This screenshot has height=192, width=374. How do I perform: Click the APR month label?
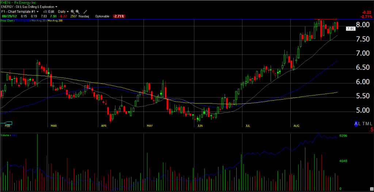tap(104, 125)
